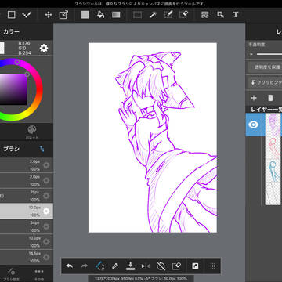Redo with the forward arrow
282x282 pixels.
pyautogui.click(x=85, y=266)
